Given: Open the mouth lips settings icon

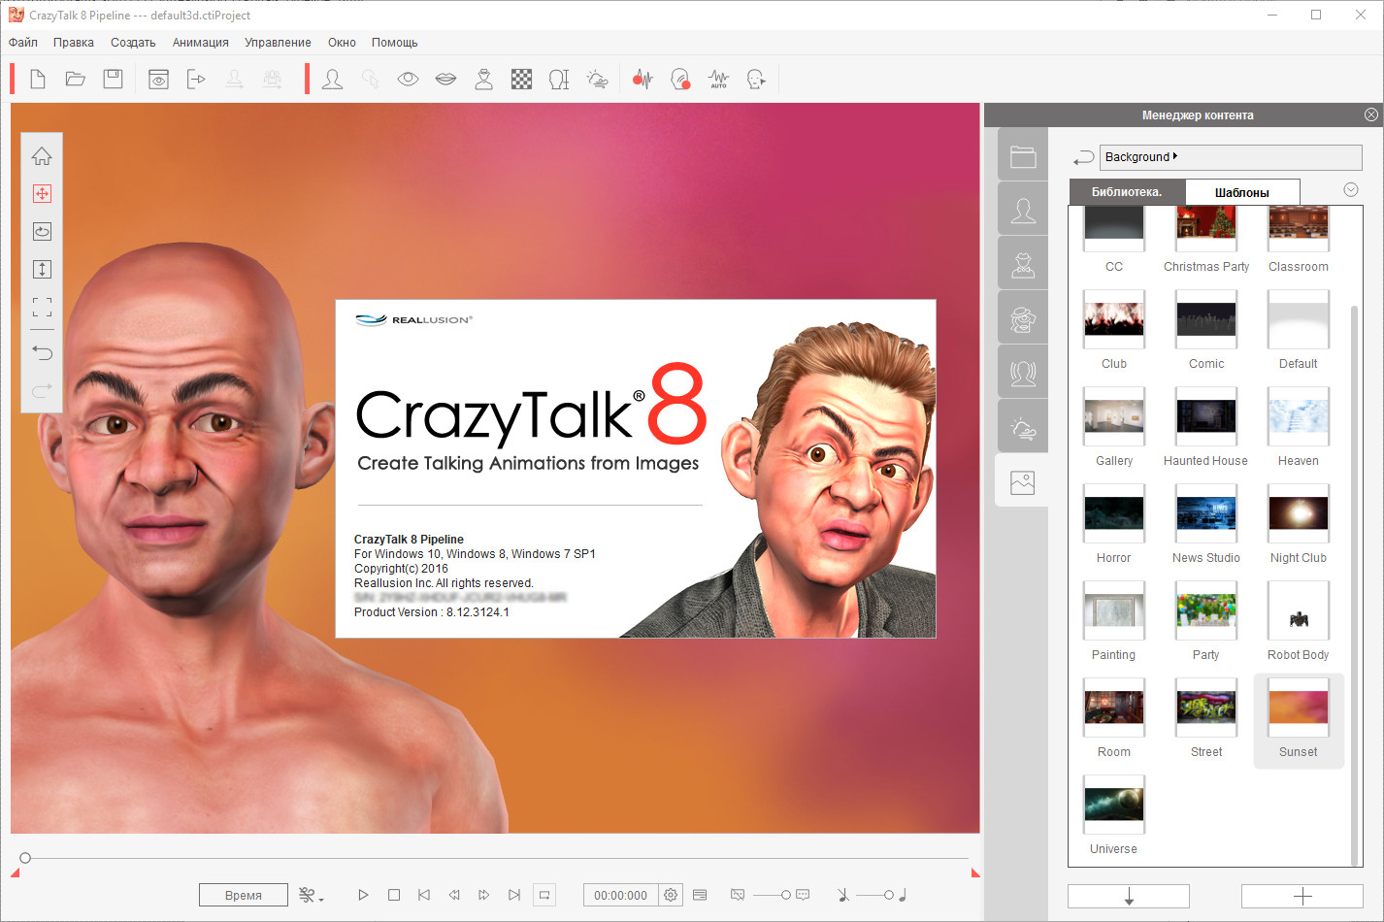Looking at the screenshot, I should 445,79.
